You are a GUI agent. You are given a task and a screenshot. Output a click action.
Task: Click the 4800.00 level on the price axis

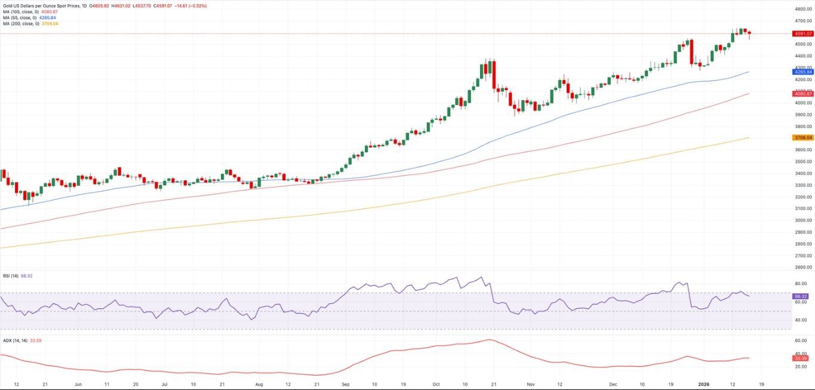coord(801,10)
